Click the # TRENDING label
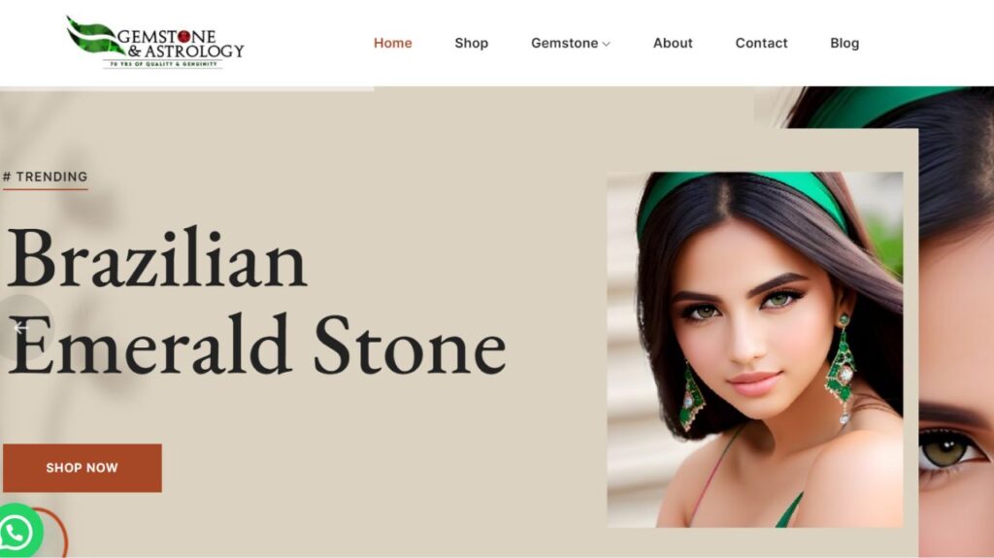 pyautogui.click(x=45, y=177)
